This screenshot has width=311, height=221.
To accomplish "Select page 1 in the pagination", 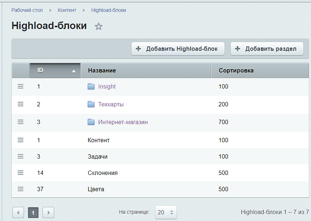I will coord(33,213).
